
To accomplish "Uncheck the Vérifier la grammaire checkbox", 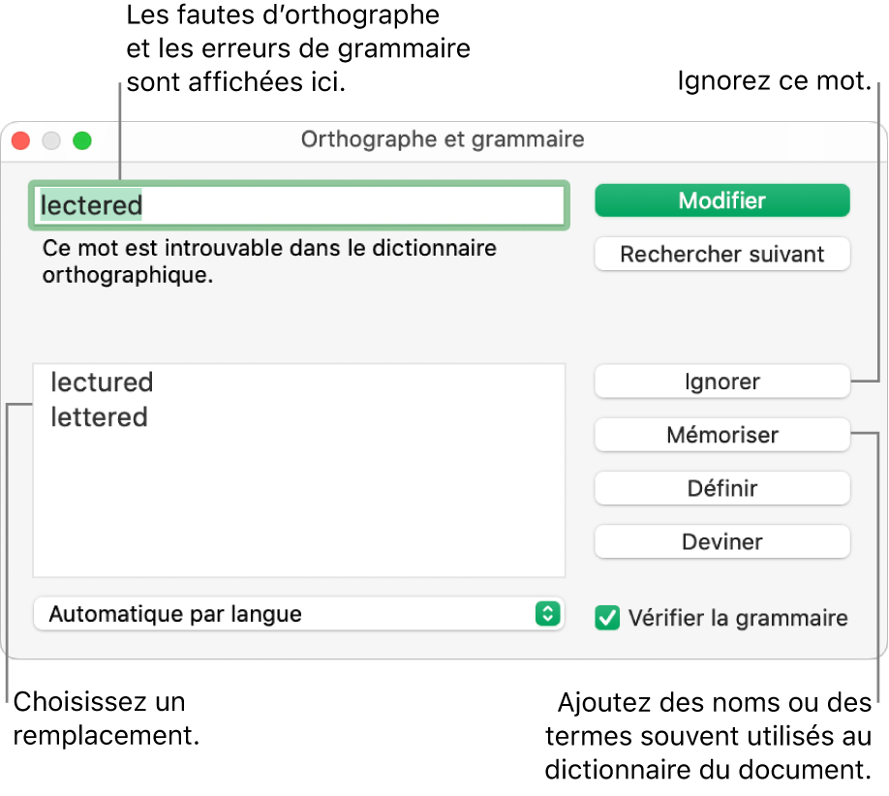I will (x=607, y=618).
